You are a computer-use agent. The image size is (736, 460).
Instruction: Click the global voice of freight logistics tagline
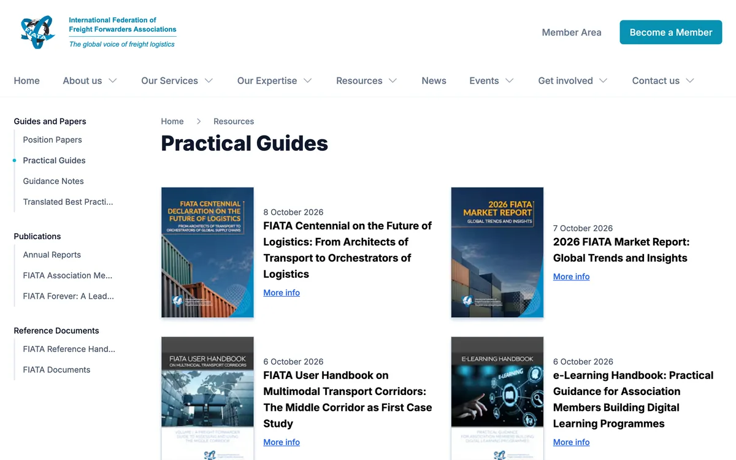(x=122, y=44)
